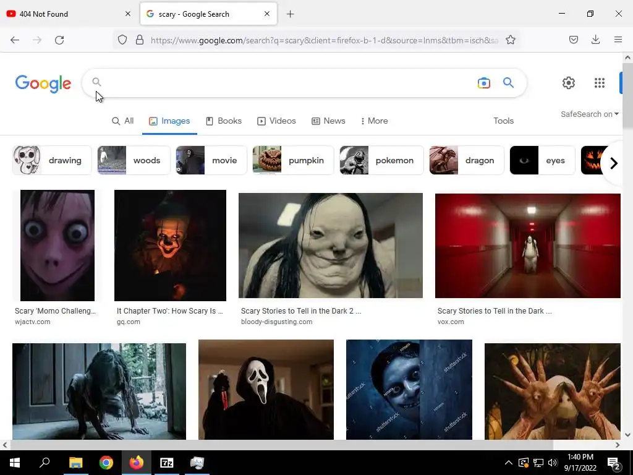Click the vertical scrollbar down arrow
633x475 pixels.
628,435
